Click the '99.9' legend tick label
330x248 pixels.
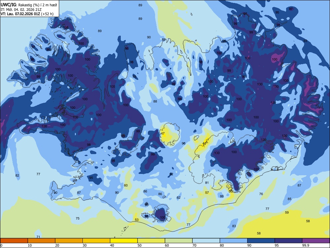(x=305, y=245)
